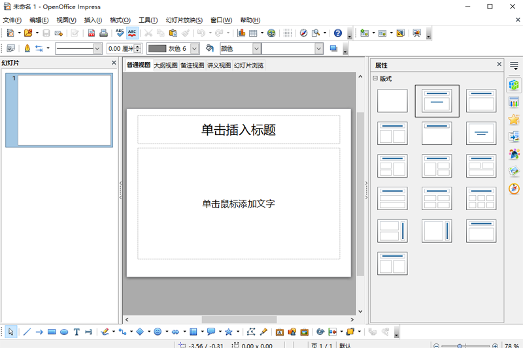Open OpenOffice Help question mark icon
Screen dimensions: 523x348
coord(338,33)
